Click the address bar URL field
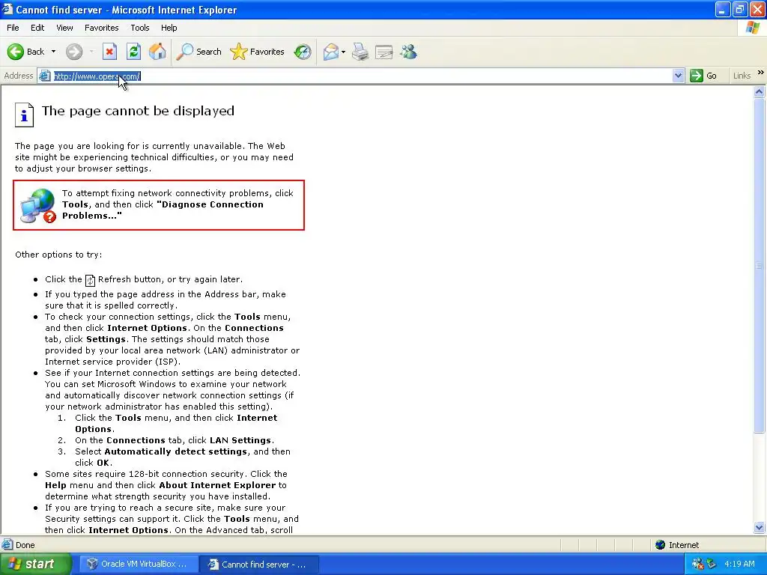 [x=361, y=76]
